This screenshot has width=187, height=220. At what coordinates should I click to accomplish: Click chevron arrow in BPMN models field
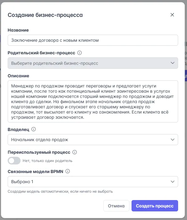pyautogui.click(x=172, y=182)
